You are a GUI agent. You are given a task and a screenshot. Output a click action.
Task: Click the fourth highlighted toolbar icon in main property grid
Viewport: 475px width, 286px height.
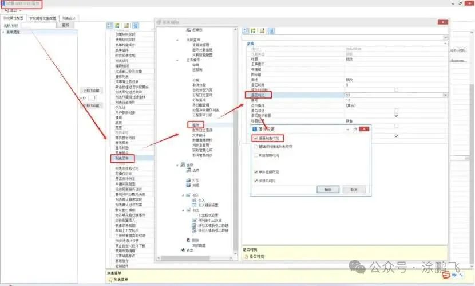click(136, 25)
